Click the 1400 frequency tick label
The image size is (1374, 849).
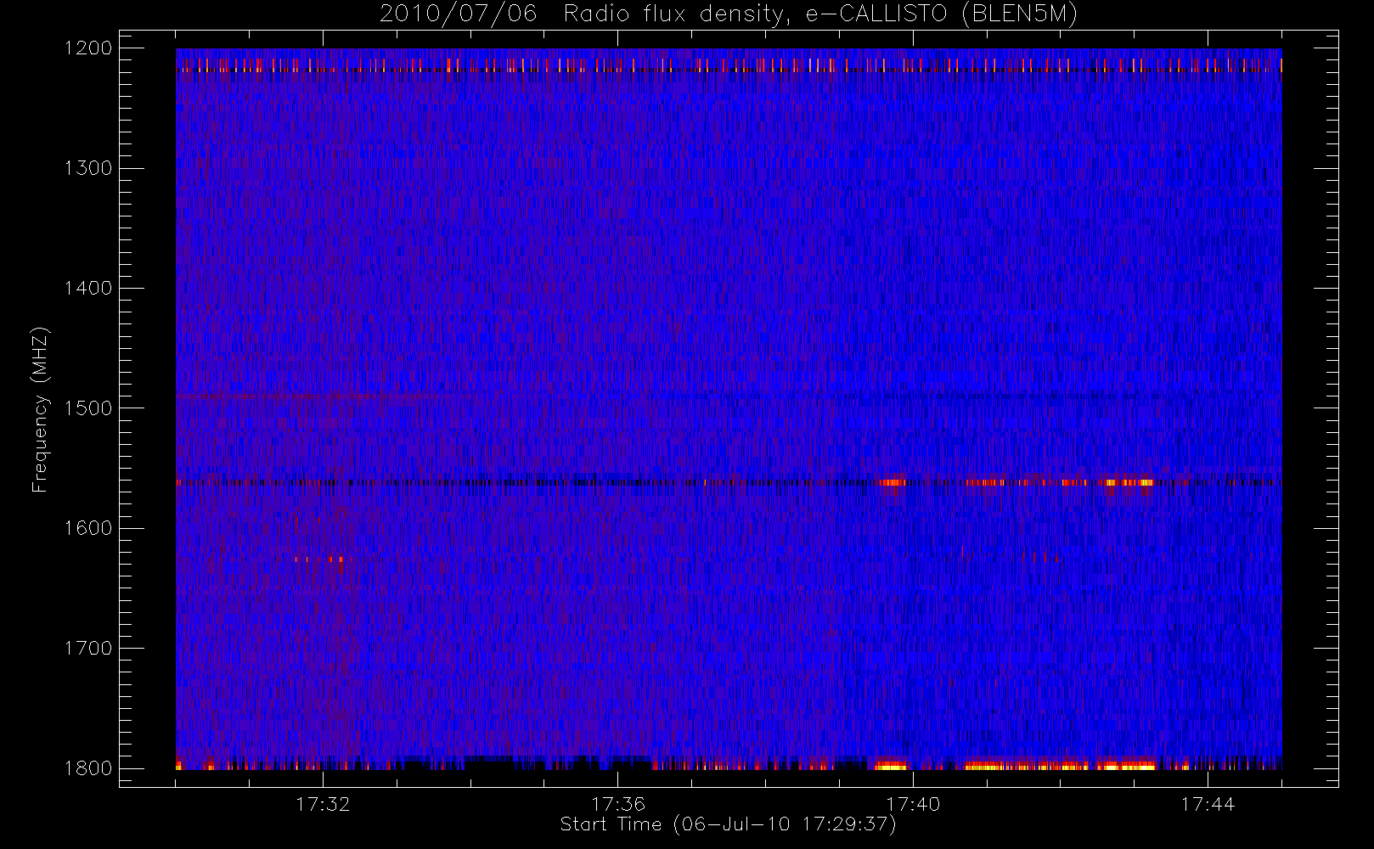88,288
